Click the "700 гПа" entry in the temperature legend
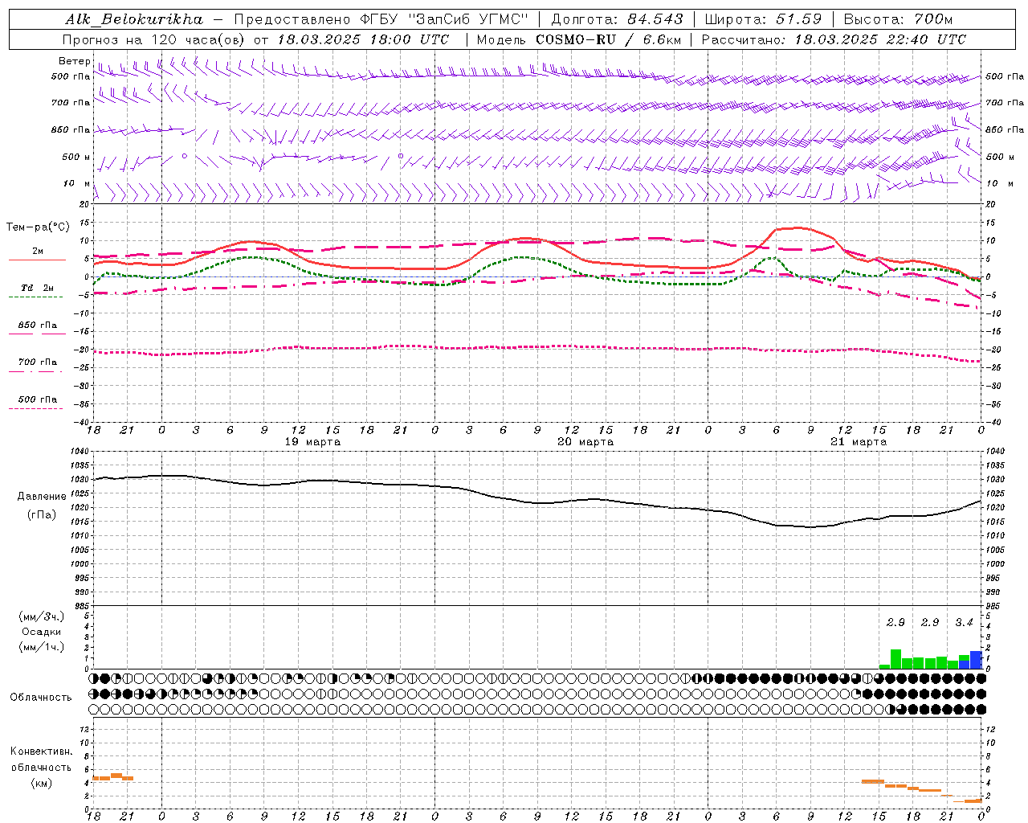The width and height of the screenshot is (1028, 823). (38, 362)
